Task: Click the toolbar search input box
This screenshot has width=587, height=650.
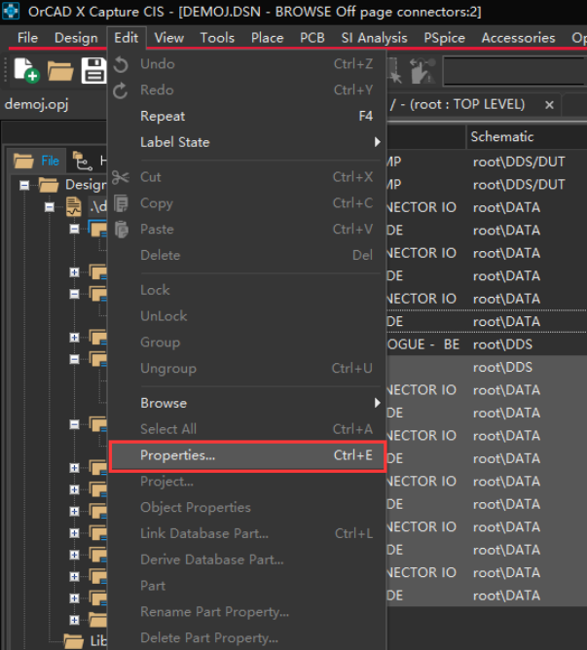Action: point(514,71)
